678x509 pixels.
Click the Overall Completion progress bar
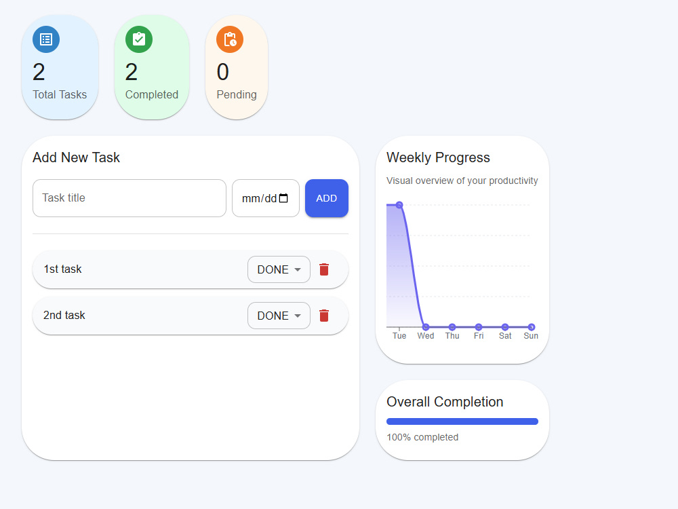(x=462, y=421)
